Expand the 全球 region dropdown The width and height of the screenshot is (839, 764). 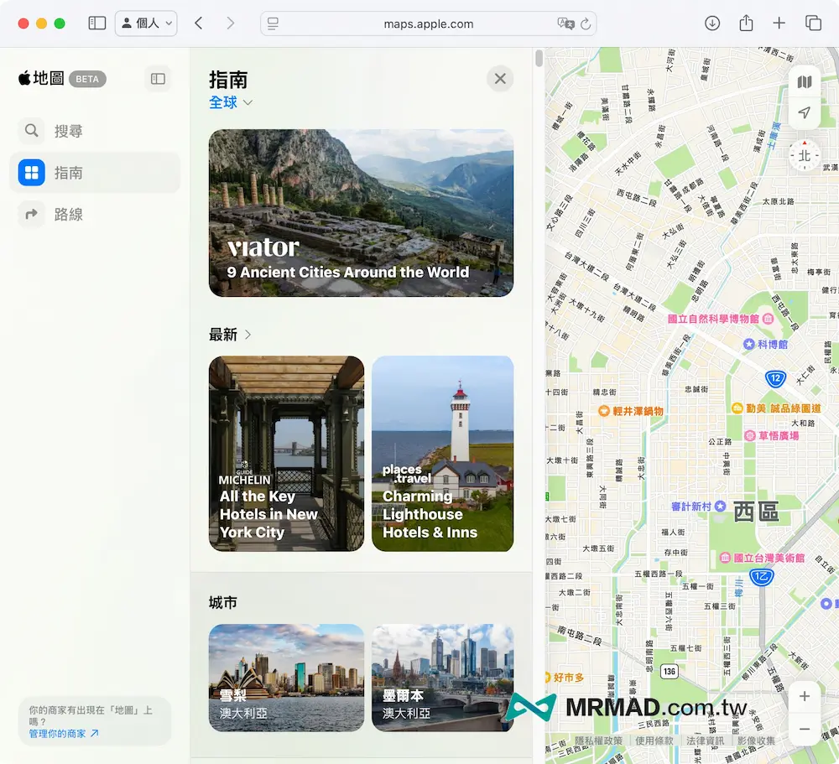[231, 102]
